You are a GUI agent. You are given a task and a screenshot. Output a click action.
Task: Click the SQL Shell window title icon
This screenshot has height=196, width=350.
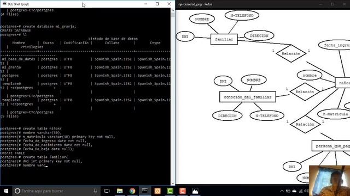4,4
